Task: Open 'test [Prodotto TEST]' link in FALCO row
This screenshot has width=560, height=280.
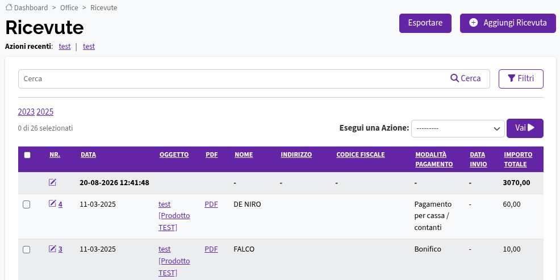Action: [174, 261]
